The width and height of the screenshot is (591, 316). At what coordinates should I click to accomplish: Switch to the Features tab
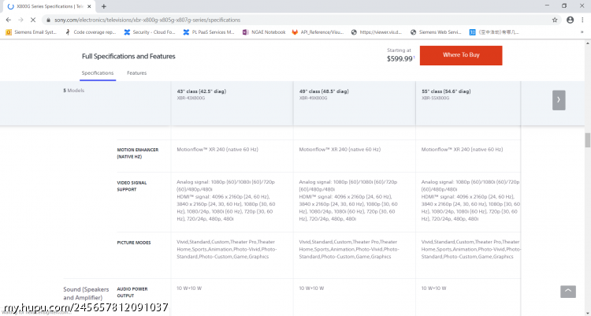(x=137, y=73)
